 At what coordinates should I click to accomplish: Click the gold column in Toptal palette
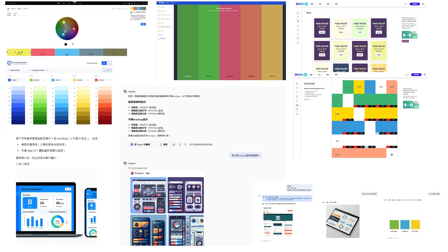272,42
